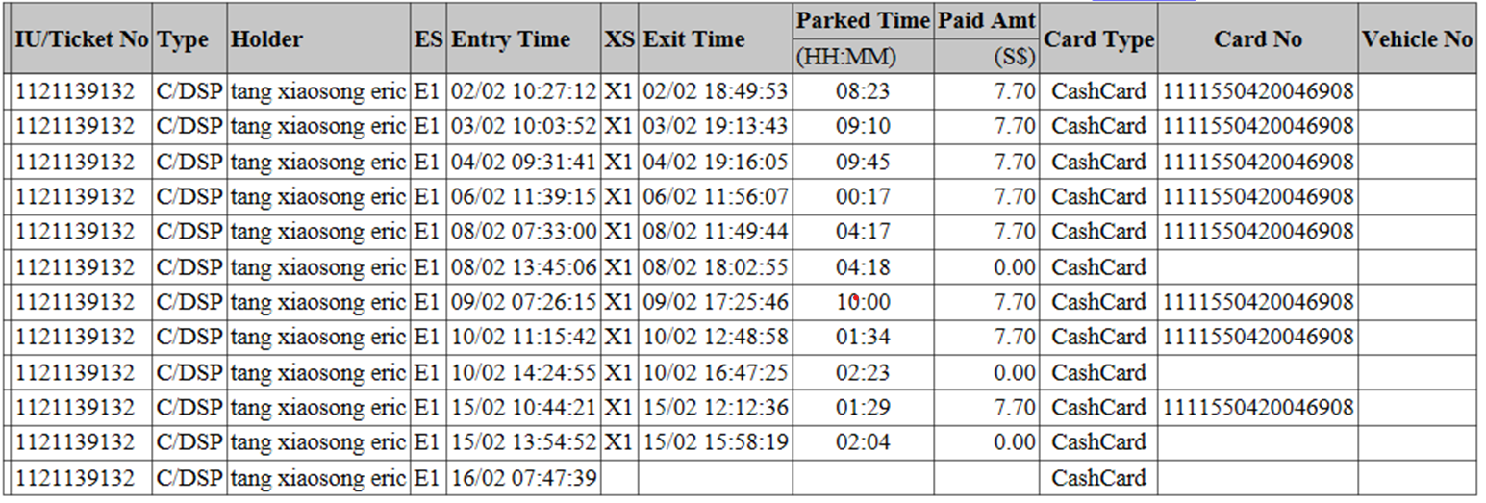Click the Vehicle No column header
1486x503 pixels.
[x=1418, y=39]
